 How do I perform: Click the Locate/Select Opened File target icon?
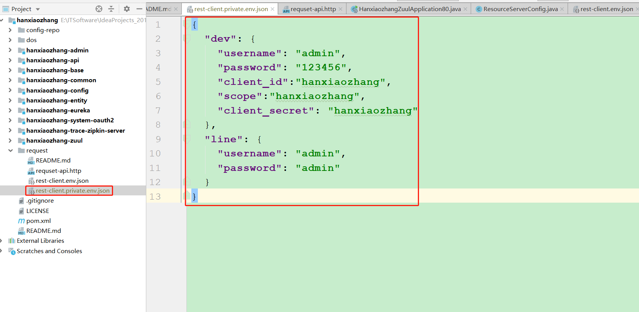pyautogui.click(x=99, y=9)
